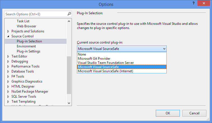Select None from plug-in list
This screenshot has height=123, width=212.
pyautogui.click(x=82, y=54)
